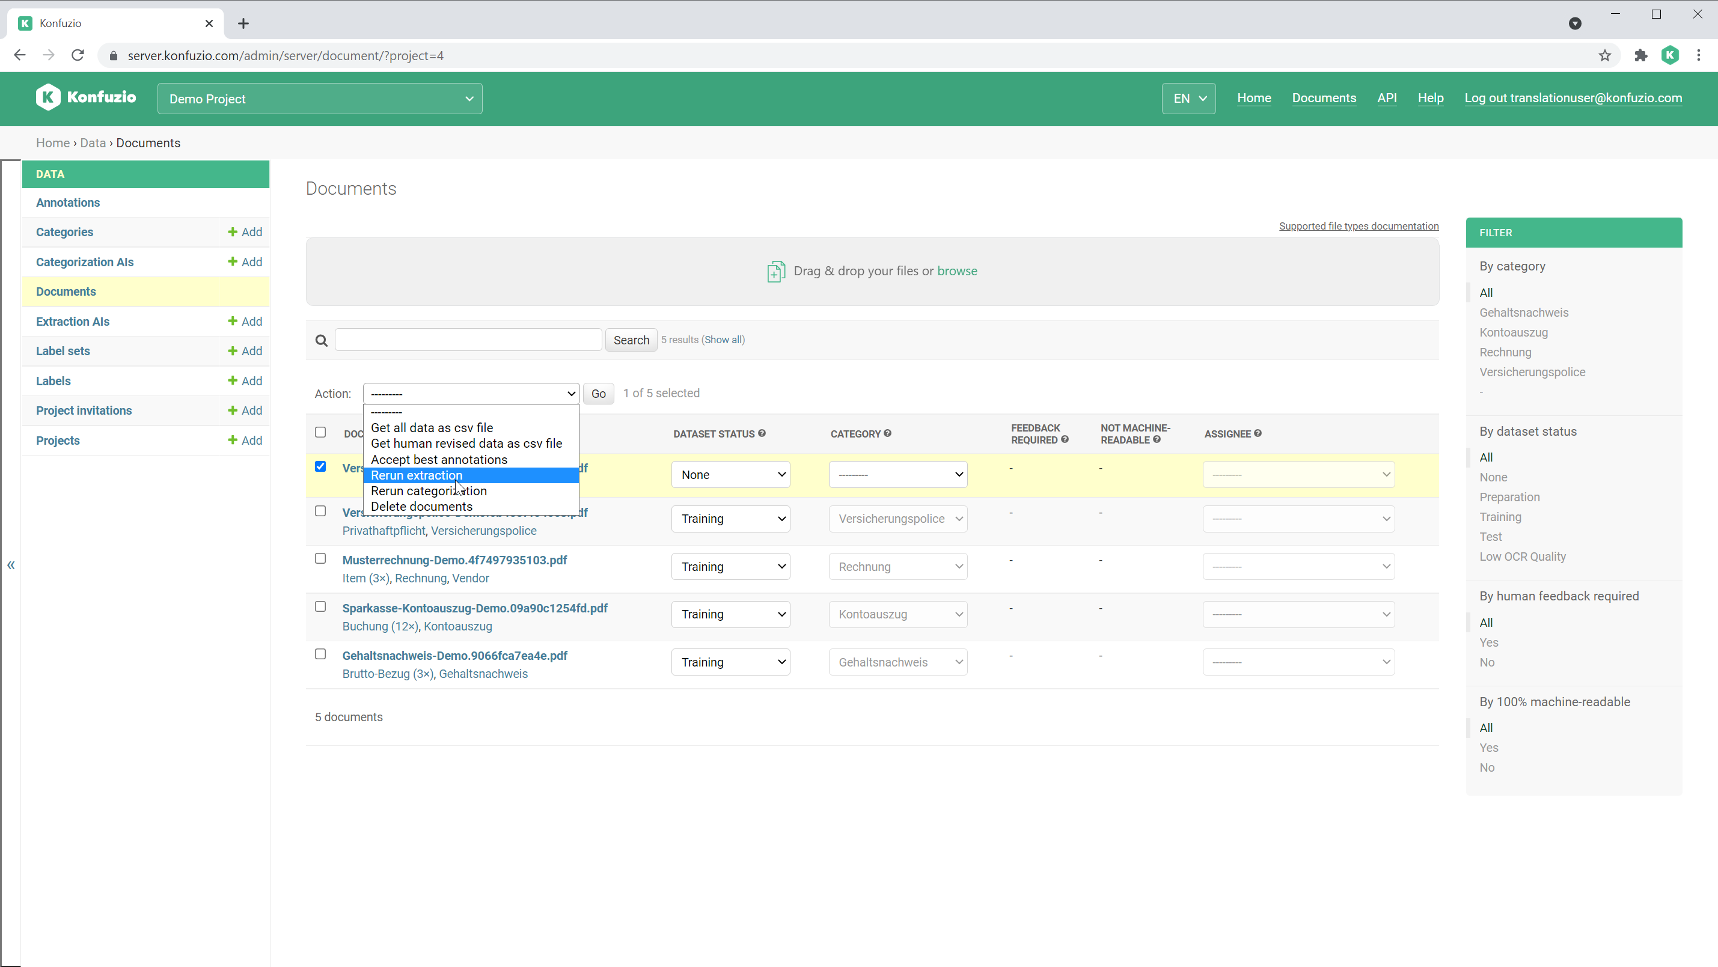This screenshot has width=1718, height=967.
Task: Open Annotations in the Data sidebar
Action: click(x=68, y=203)
